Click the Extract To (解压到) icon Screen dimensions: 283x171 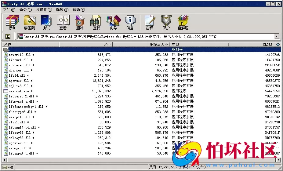pyautogui.click(x=29, y=22)
